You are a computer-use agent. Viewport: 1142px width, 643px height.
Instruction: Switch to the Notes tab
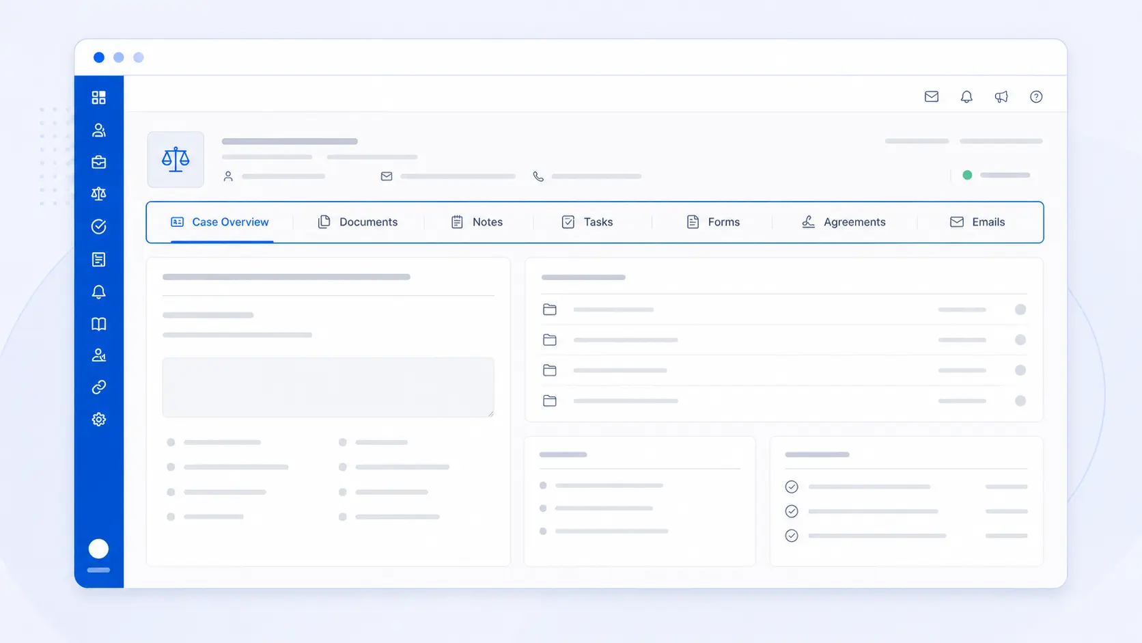(x=477, y=222)
